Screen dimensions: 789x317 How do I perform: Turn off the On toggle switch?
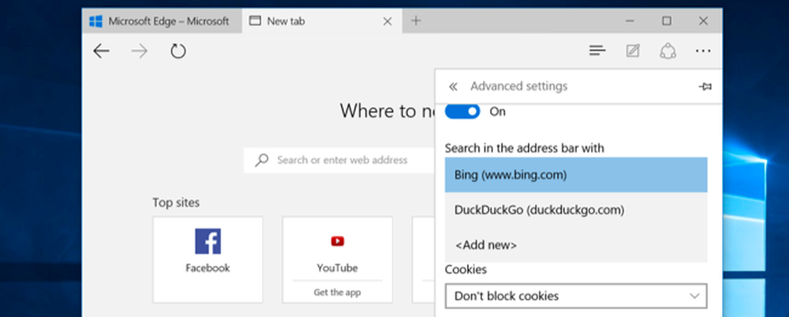pyautogui.click(x=462, y=112)
